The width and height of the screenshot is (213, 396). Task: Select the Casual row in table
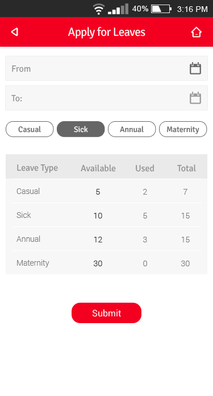(106, 191)
